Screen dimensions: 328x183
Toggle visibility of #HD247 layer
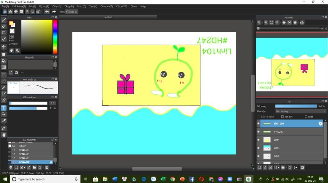pos(258,132)
